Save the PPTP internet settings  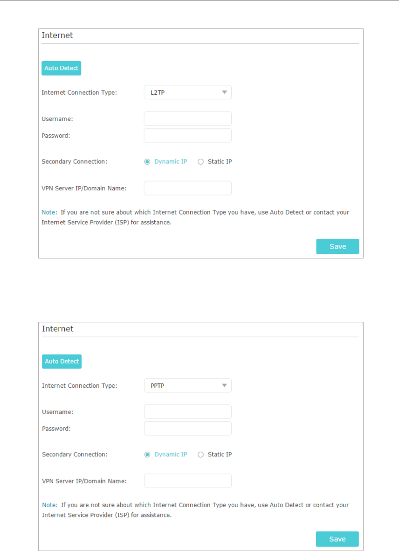(337, 539)
